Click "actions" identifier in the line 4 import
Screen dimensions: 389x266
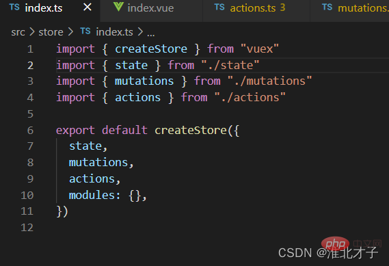pos(137,98)
